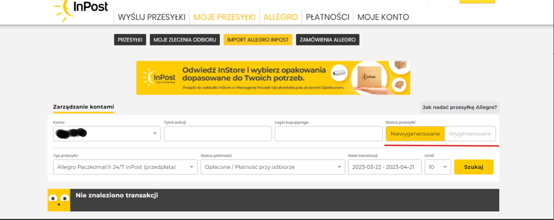554x220 pixels.
Task: Click the Nie znaleziono transakcji message
Action: pos(116,195)
